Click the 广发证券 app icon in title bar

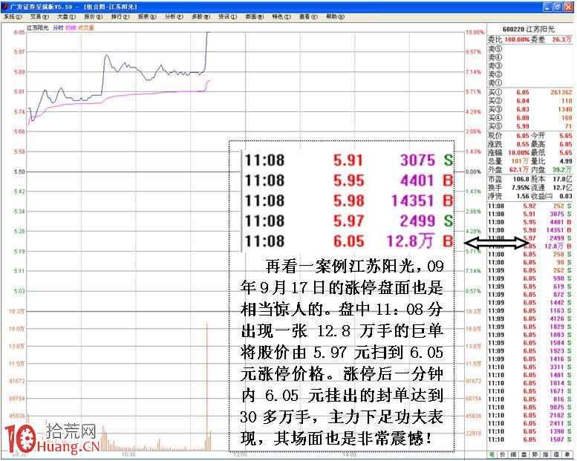[x=5, y=7]
